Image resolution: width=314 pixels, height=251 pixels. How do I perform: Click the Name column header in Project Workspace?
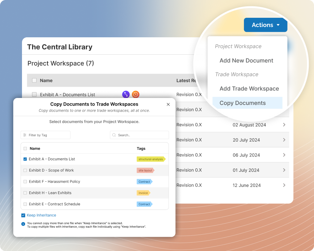coord(46,81)
